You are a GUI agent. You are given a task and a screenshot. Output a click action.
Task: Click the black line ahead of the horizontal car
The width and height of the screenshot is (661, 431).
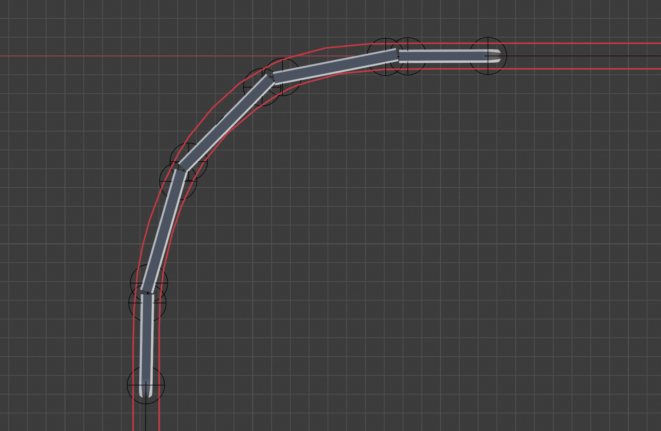[585, 56]
